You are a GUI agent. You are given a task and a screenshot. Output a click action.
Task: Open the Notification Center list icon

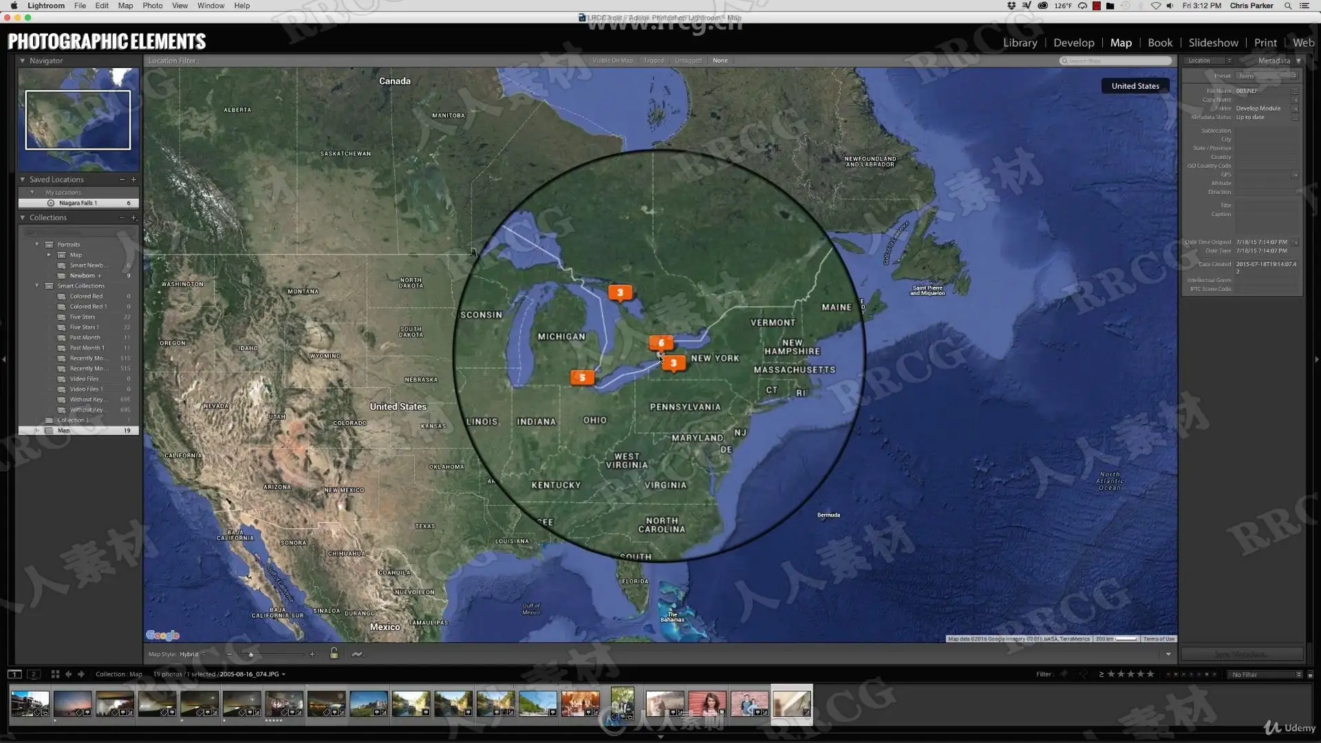click(1304, 6)
